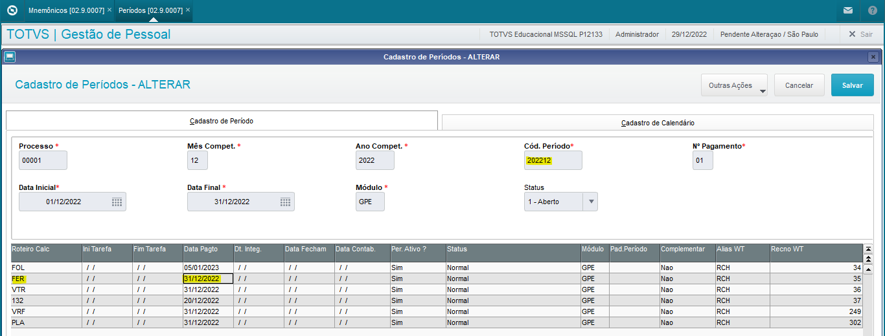885x336 pixels.
Task: Select the FER row in Roteiro Calc
Action: click(x=46, y=278)
